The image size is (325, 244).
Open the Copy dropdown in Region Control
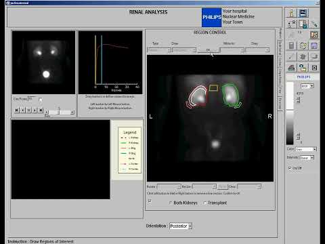pos(257,50)
